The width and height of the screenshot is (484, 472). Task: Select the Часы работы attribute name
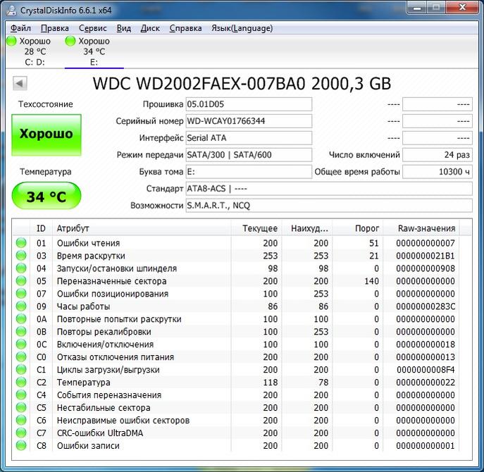[83, 306]
